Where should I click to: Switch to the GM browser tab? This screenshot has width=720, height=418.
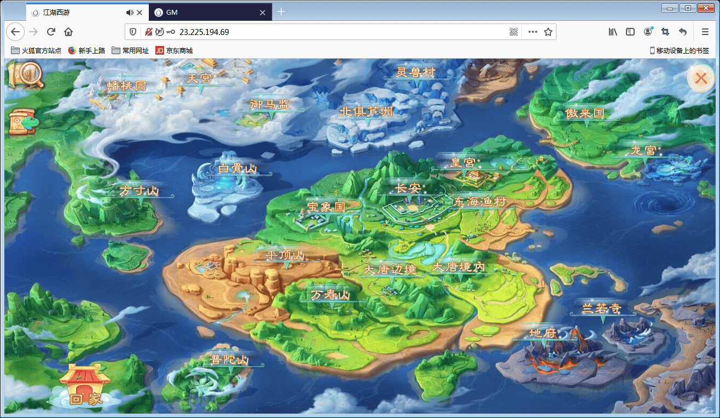click(211, 12)
